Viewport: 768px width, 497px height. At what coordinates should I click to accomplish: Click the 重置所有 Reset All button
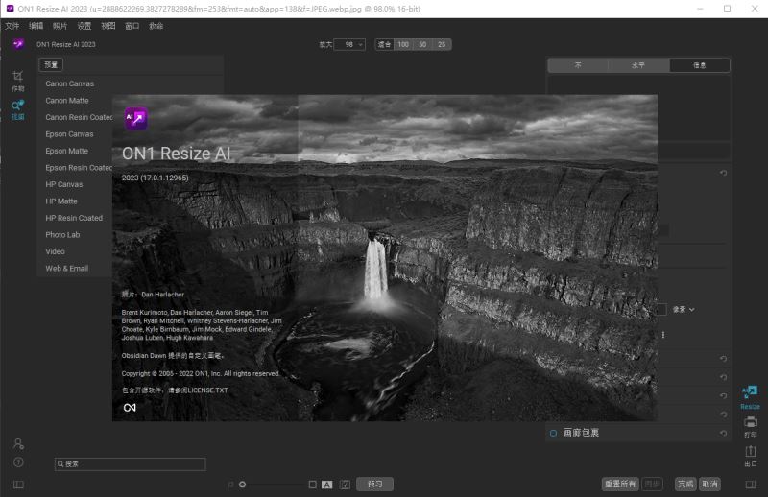click(620, 485)
